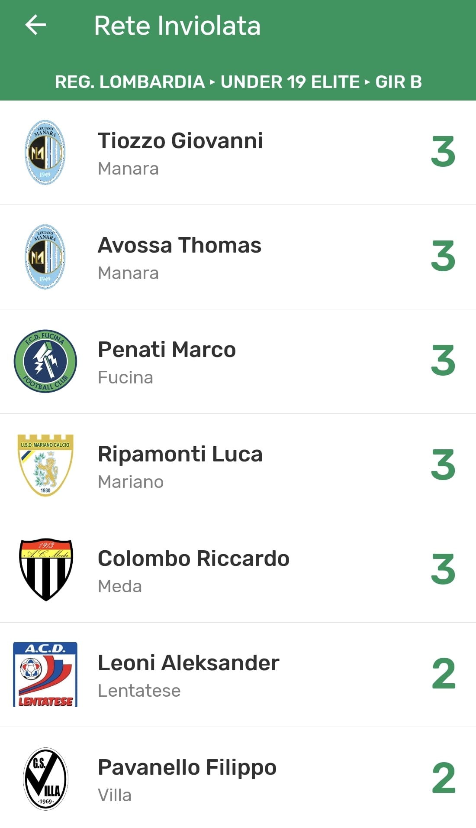Select UNDER 19 ELITE breadcrumb item
This screenshot has height=828, width=476.
point(290,82)
